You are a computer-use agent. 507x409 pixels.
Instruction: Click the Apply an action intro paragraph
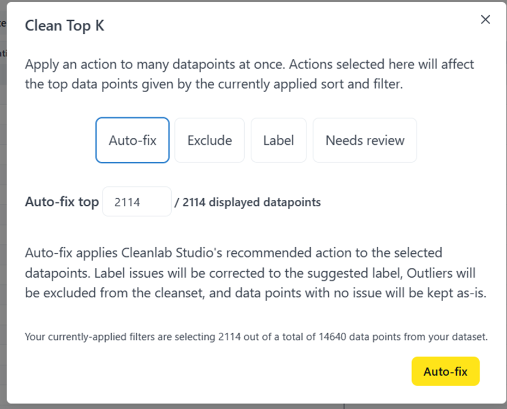click(x=249, y=74)
